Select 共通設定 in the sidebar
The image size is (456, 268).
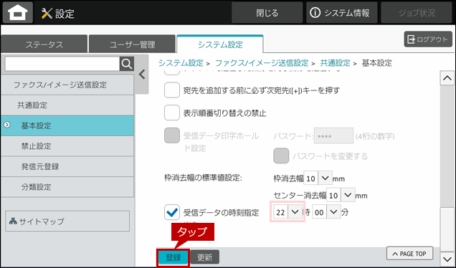tap(67, 105)
